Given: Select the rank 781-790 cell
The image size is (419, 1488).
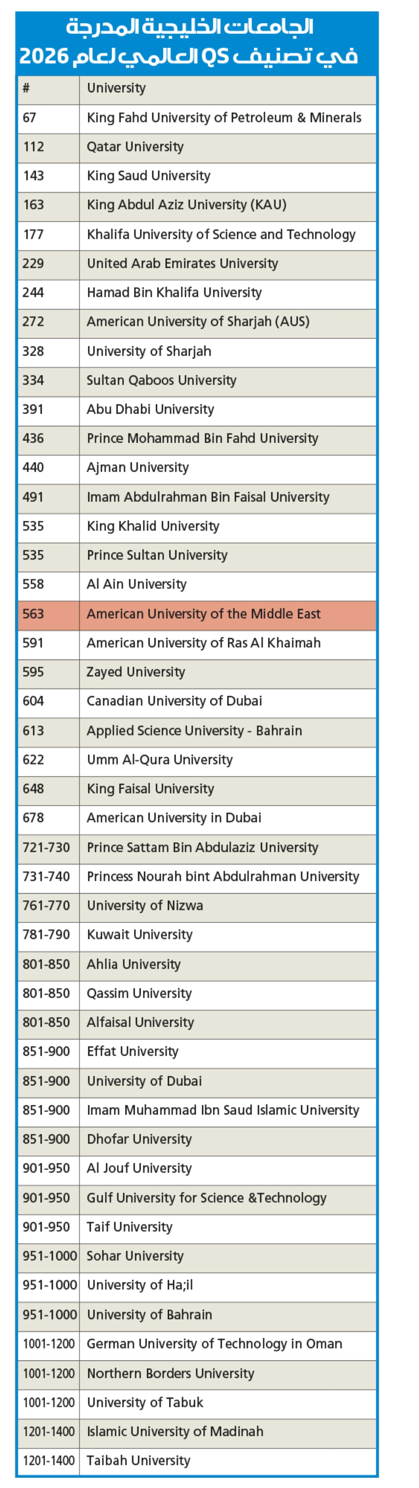Looking at the screenshot, I should [46, 935].
